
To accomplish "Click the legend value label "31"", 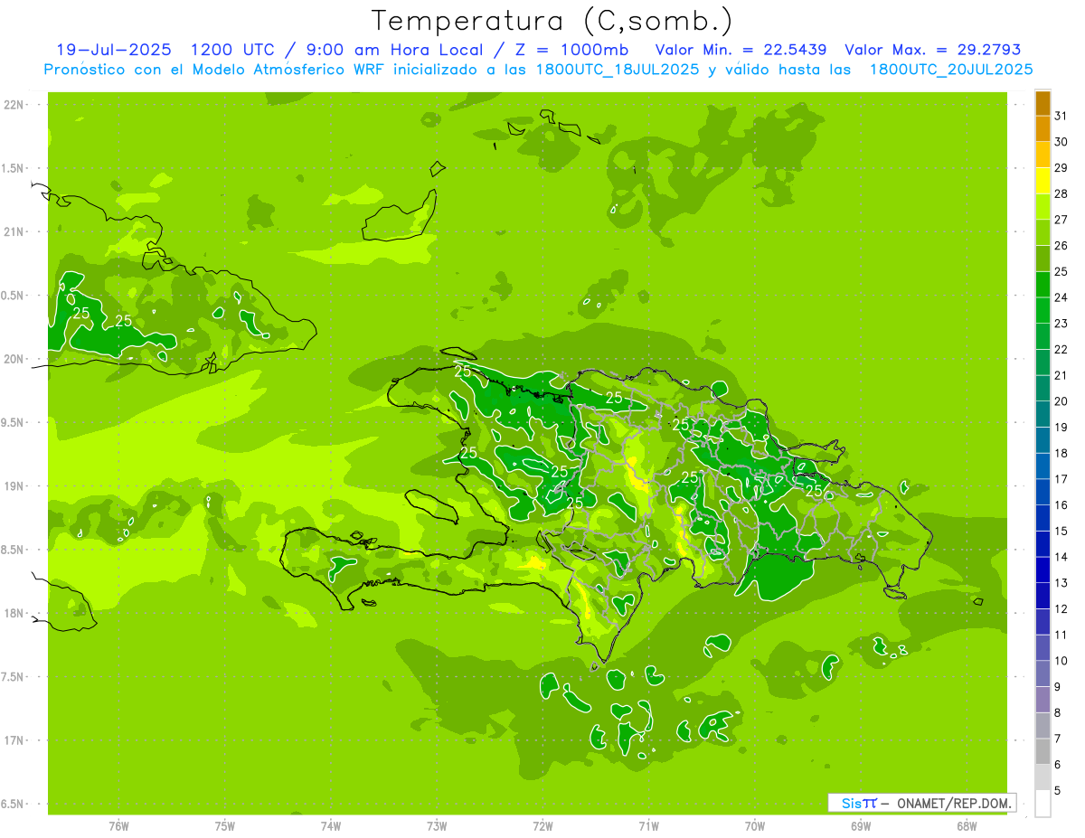I will [1061, 116].
